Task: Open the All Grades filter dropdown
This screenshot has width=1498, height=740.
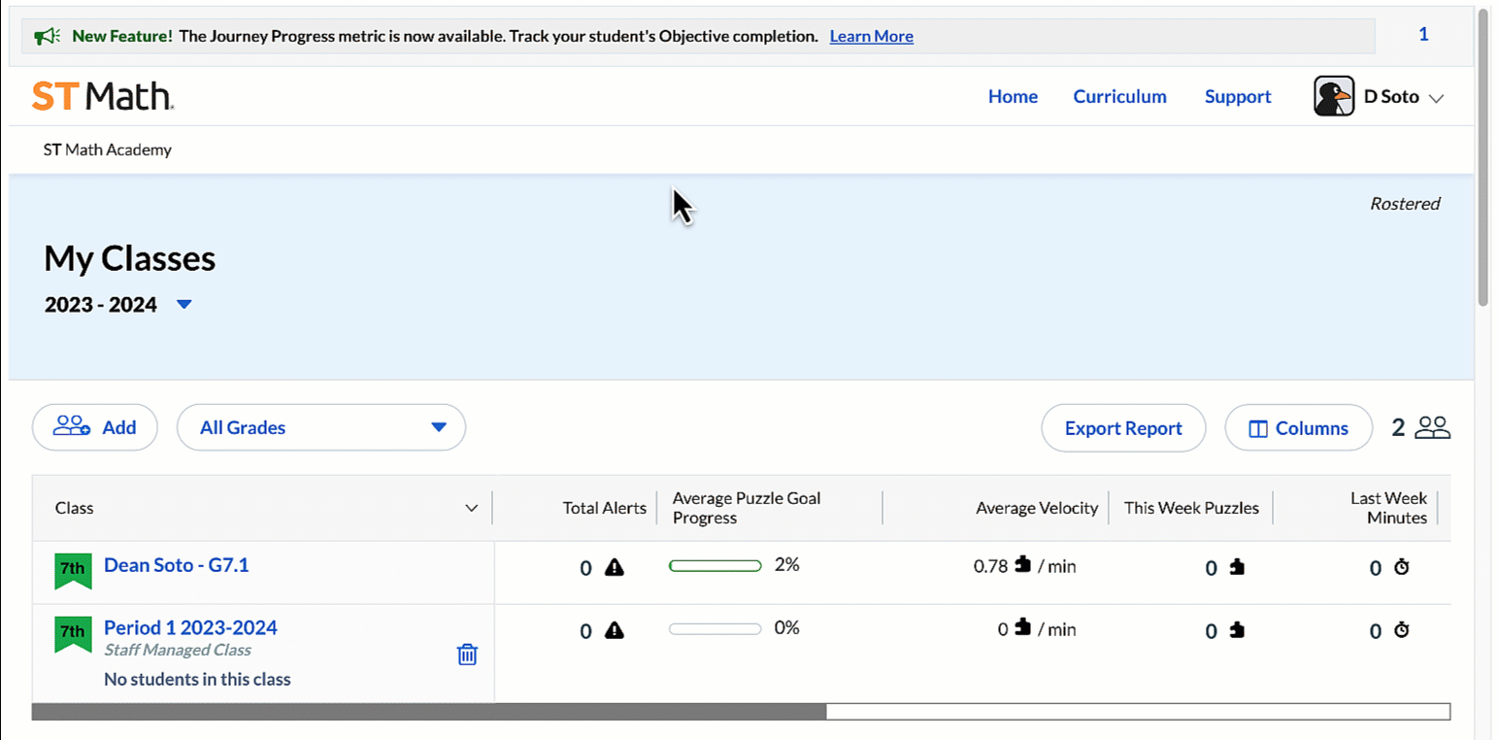Action: click(x=321, y=427)
